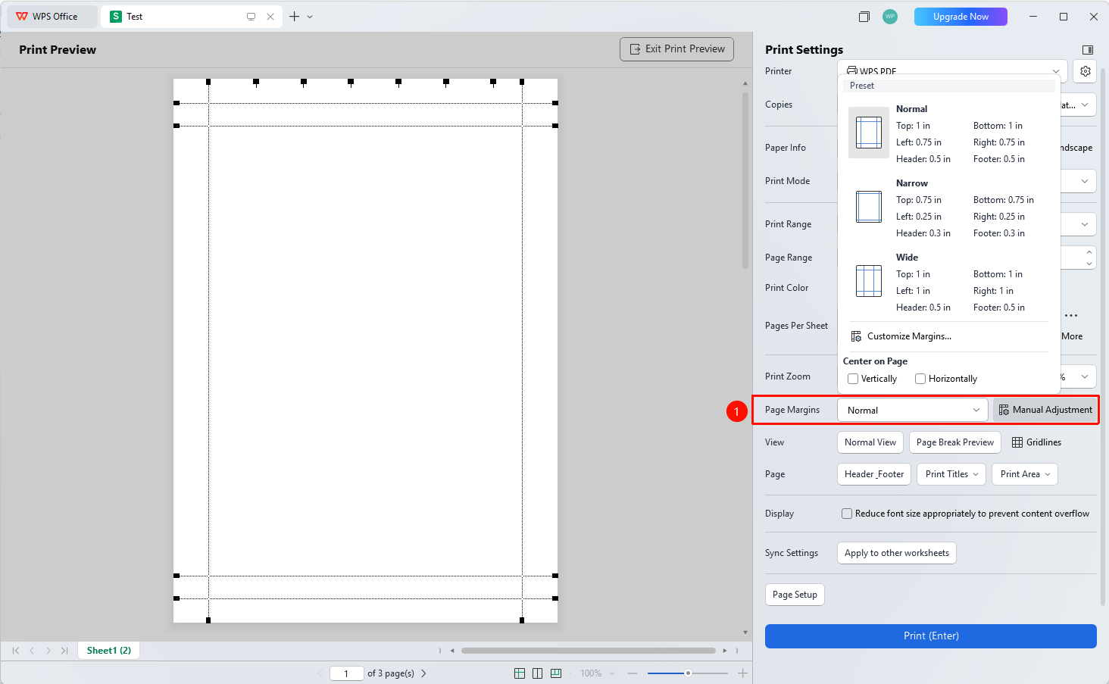1109x684 pixels.
Task: Click zoom in plus icon
Action: coord(743,673)
